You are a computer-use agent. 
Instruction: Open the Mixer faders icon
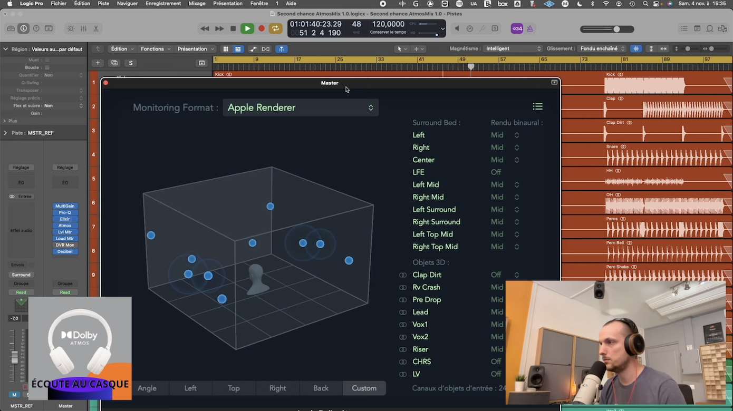click(83, 28)
